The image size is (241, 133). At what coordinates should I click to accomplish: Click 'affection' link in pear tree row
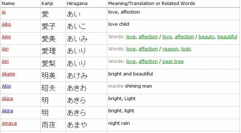click(x=148, y=61)
